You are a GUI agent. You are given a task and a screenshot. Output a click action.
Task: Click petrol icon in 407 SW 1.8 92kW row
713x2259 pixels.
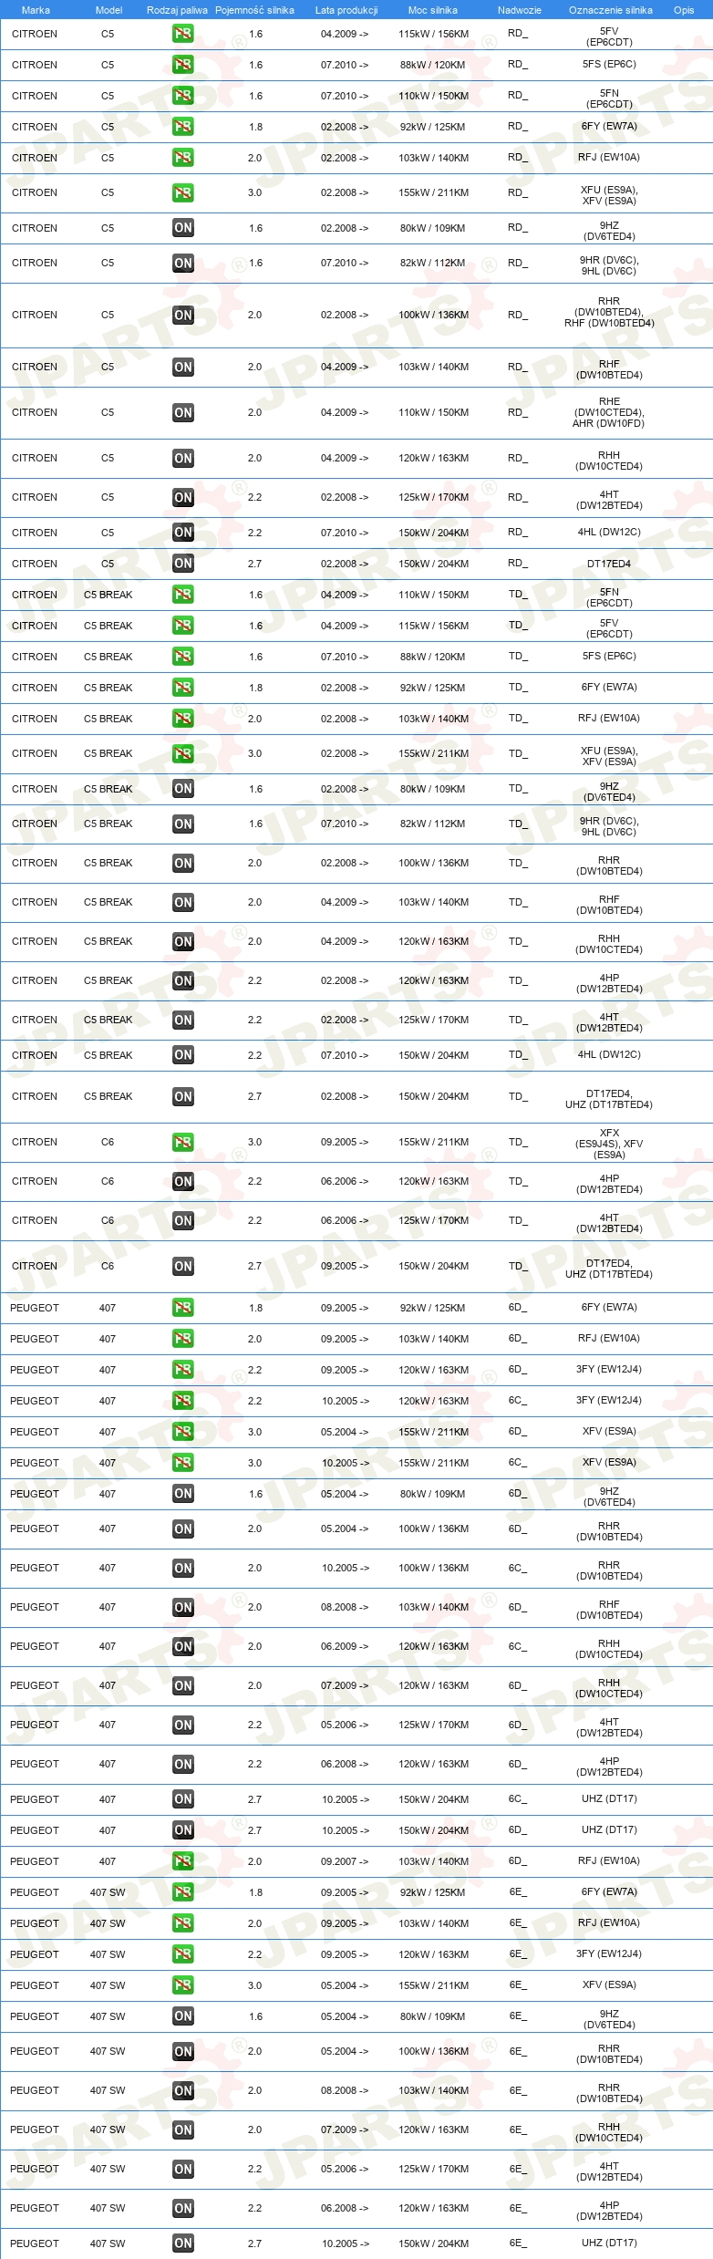(183, 1893)
